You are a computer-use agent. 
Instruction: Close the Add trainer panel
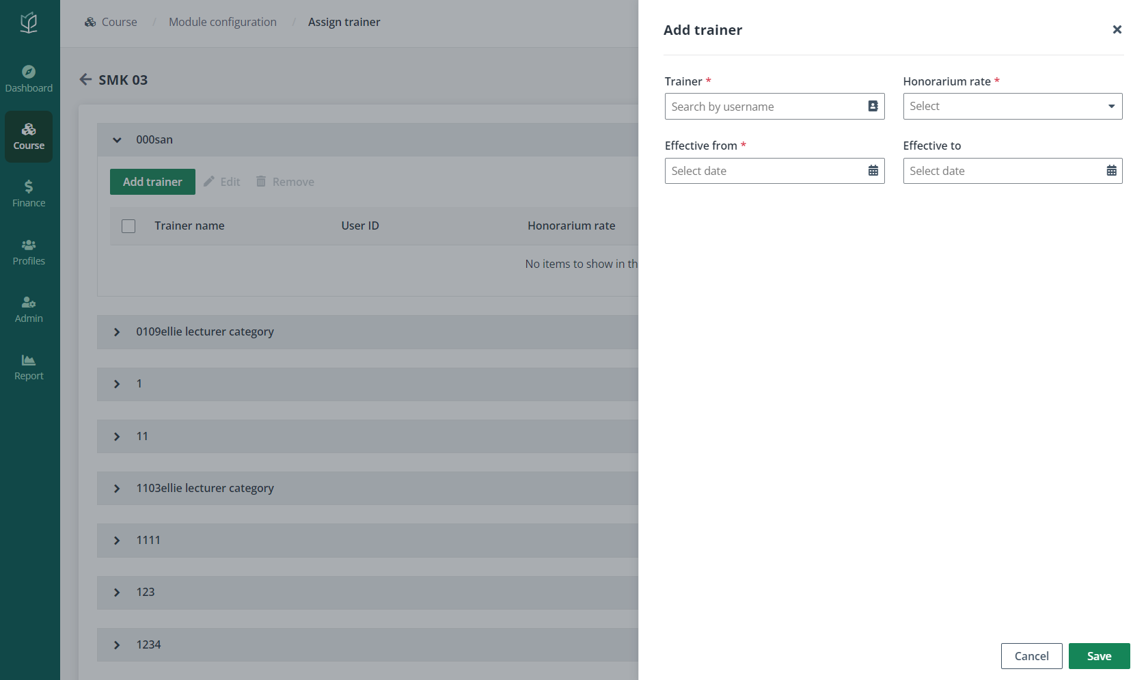coord(1117,29)
